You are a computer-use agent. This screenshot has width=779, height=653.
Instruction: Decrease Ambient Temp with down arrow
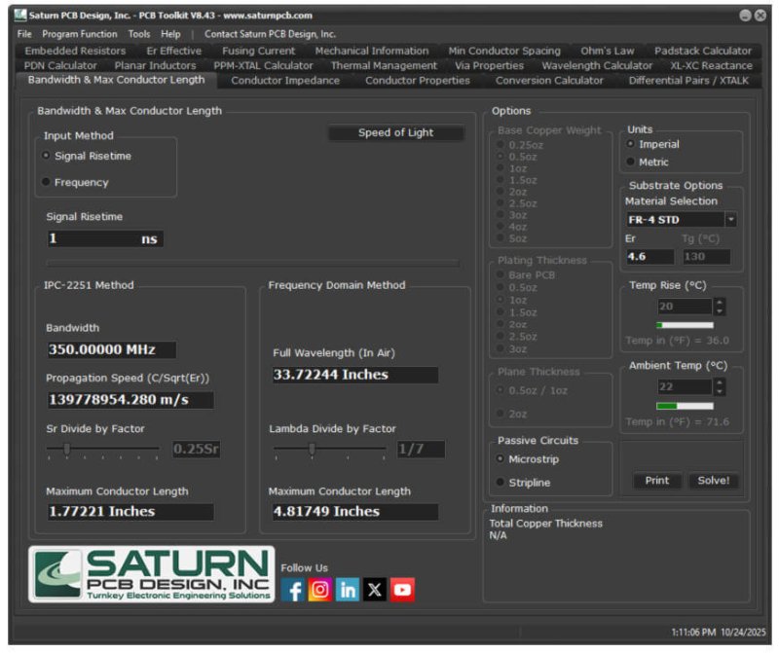(719, 391)
